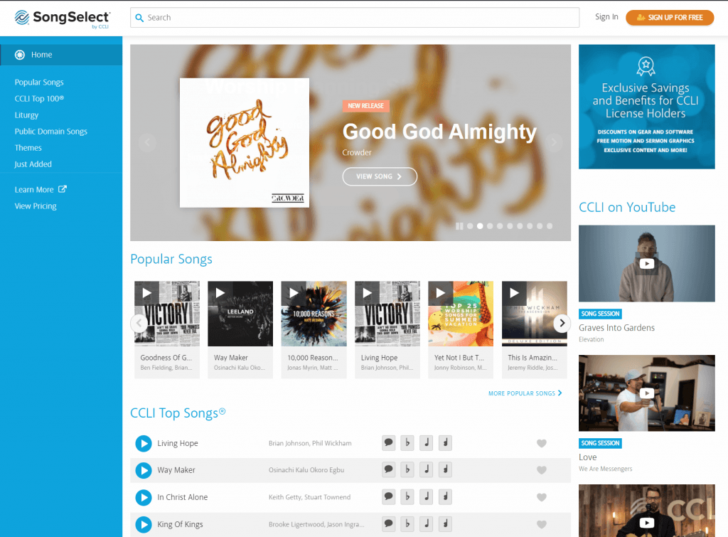Select the last carousel dot indicator
The image size is (728, 537).
pyautogui.click(x=550, y=226)
